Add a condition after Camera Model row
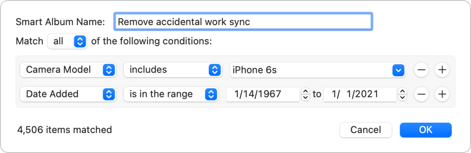Viewport: 471px width, 153px height. [442, 70]
